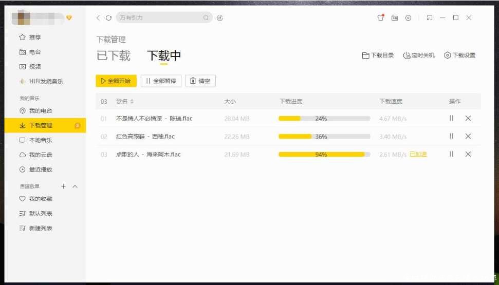Select song 红色高跟鞋 - 西柚.flac
Image resolution: width=499 pixels, height=285 pixels.
pos(145,137)
